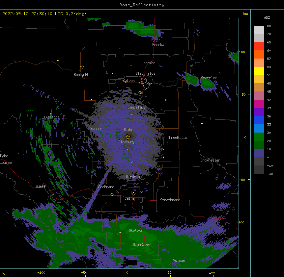Click the green 30 dBZ legend swatch
284x277 pixels.
[259, 137]
